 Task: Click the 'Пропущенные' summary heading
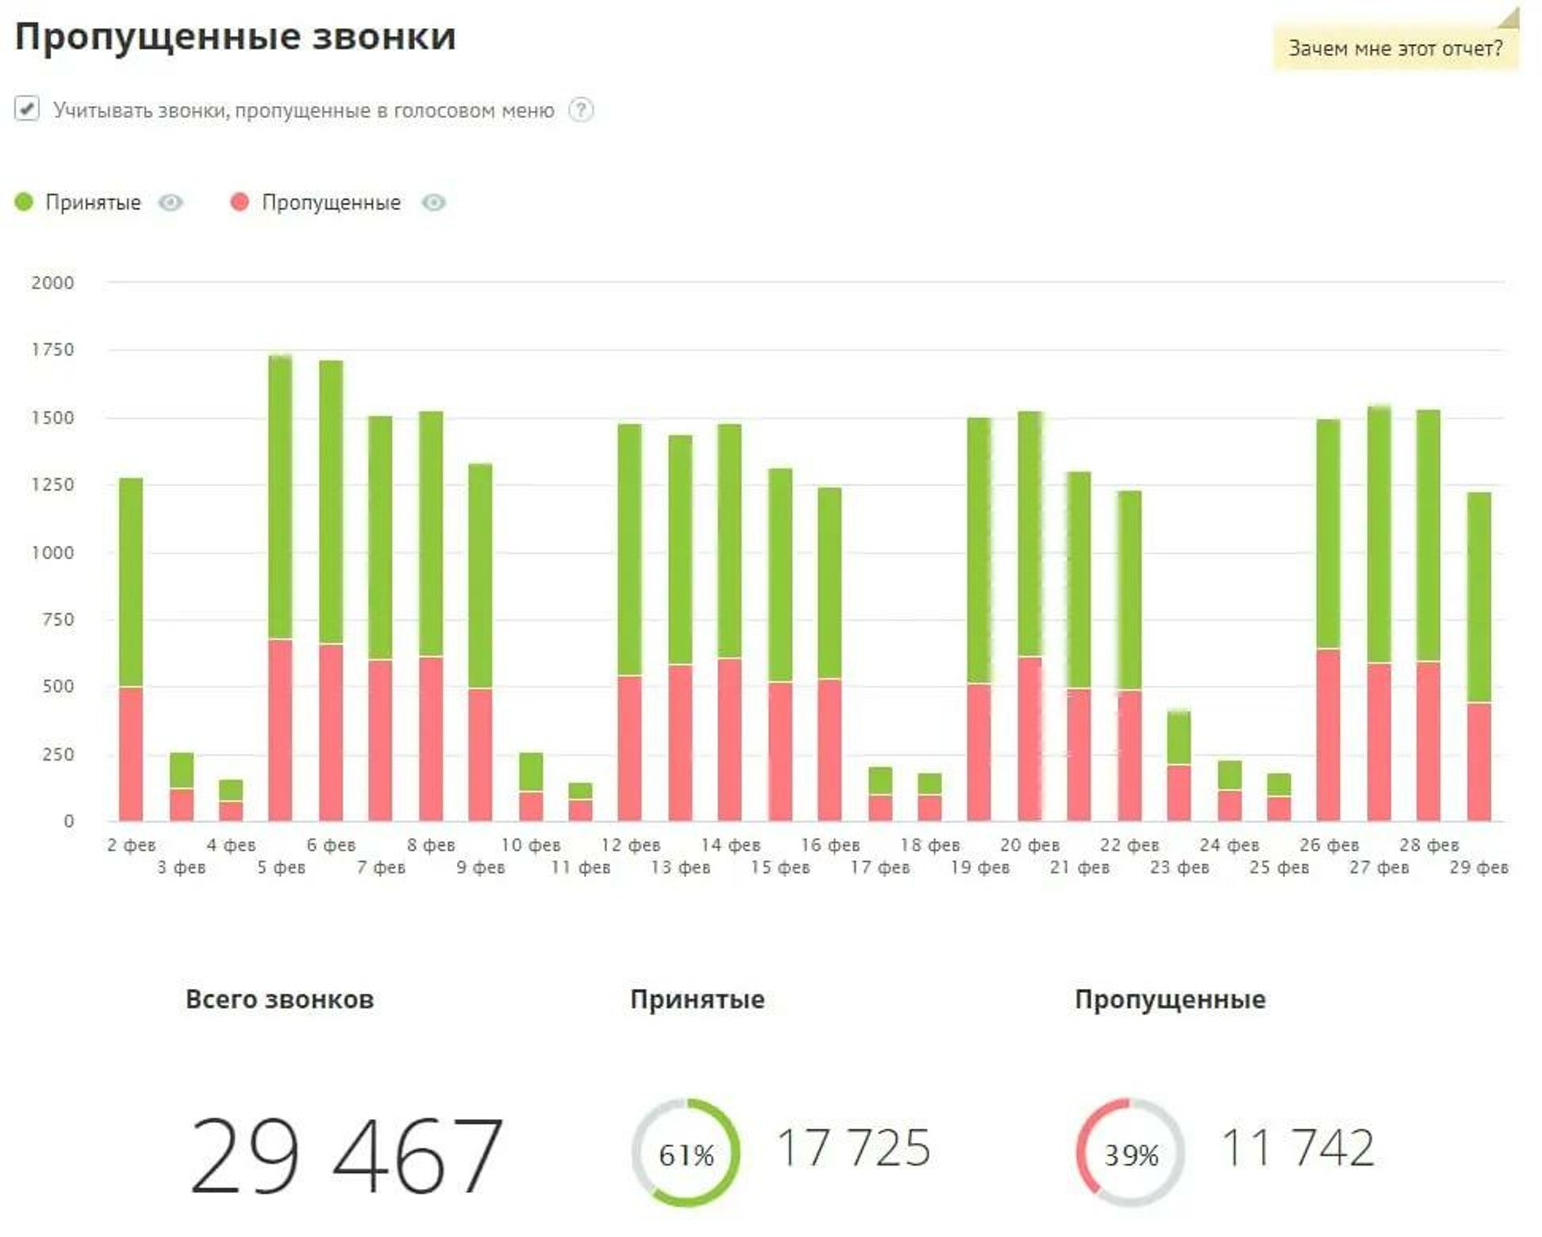point(1170,1000)
